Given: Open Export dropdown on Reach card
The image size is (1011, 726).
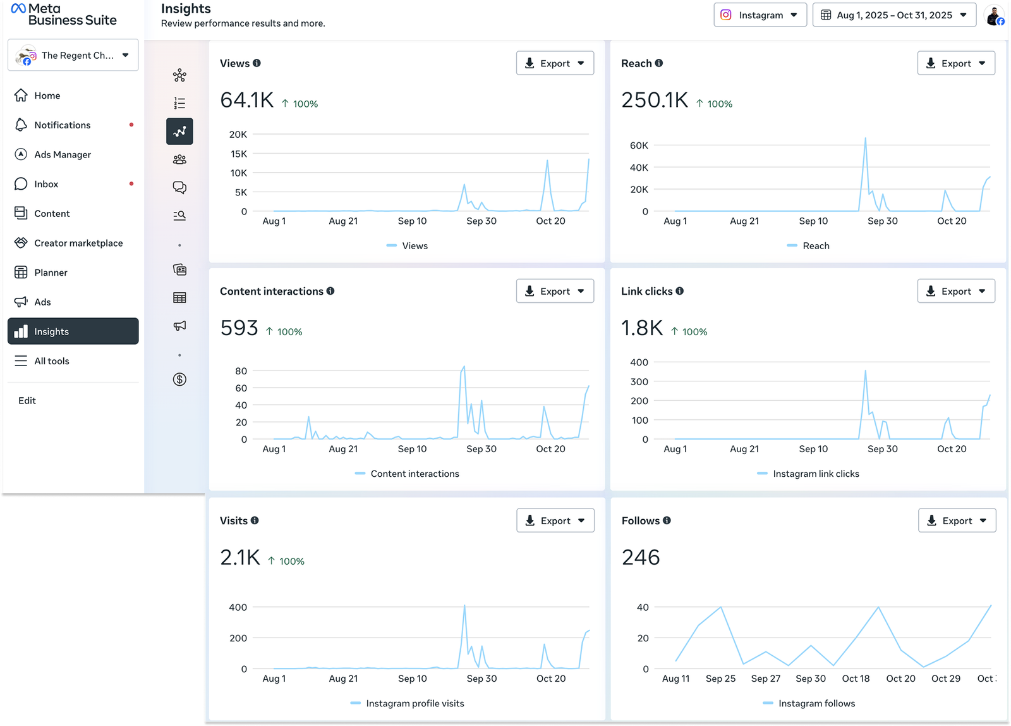Looking at the screenshot, I should point(955,63).
